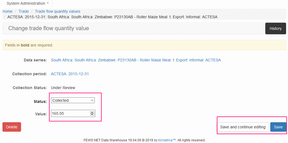Visit the Kimetrica footer link
This screenshot has height=143, width=288.
[x=167, y=140]
